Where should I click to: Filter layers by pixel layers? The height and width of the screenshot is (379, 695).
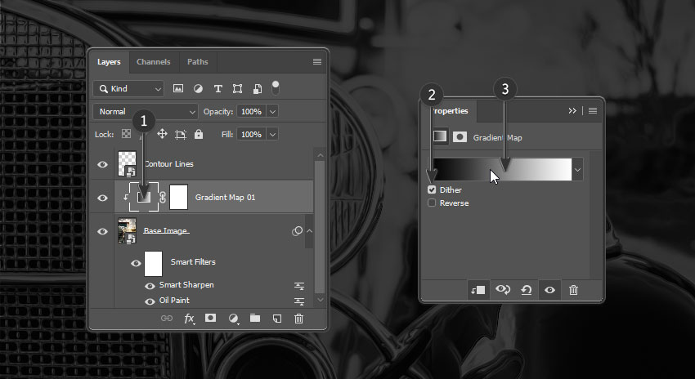[x=178, y=88]
